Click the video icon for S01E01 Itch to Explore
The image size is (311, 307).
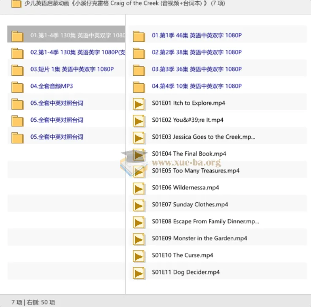(x=139, y=104)
